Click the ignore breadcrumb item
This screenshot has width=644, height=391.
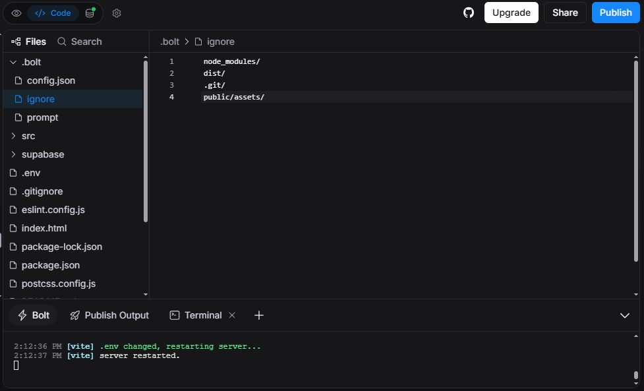click(x=221, y=42)
